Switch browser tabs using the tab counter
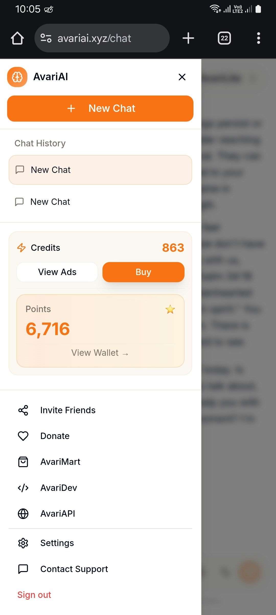The height and width of the screenshot is (615, 276). point(224,38)
